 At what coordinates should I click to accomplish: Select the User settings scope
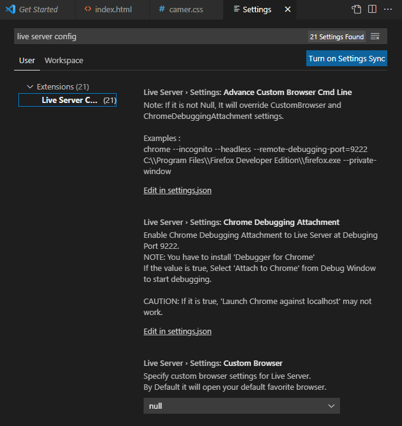pos(27,60)
